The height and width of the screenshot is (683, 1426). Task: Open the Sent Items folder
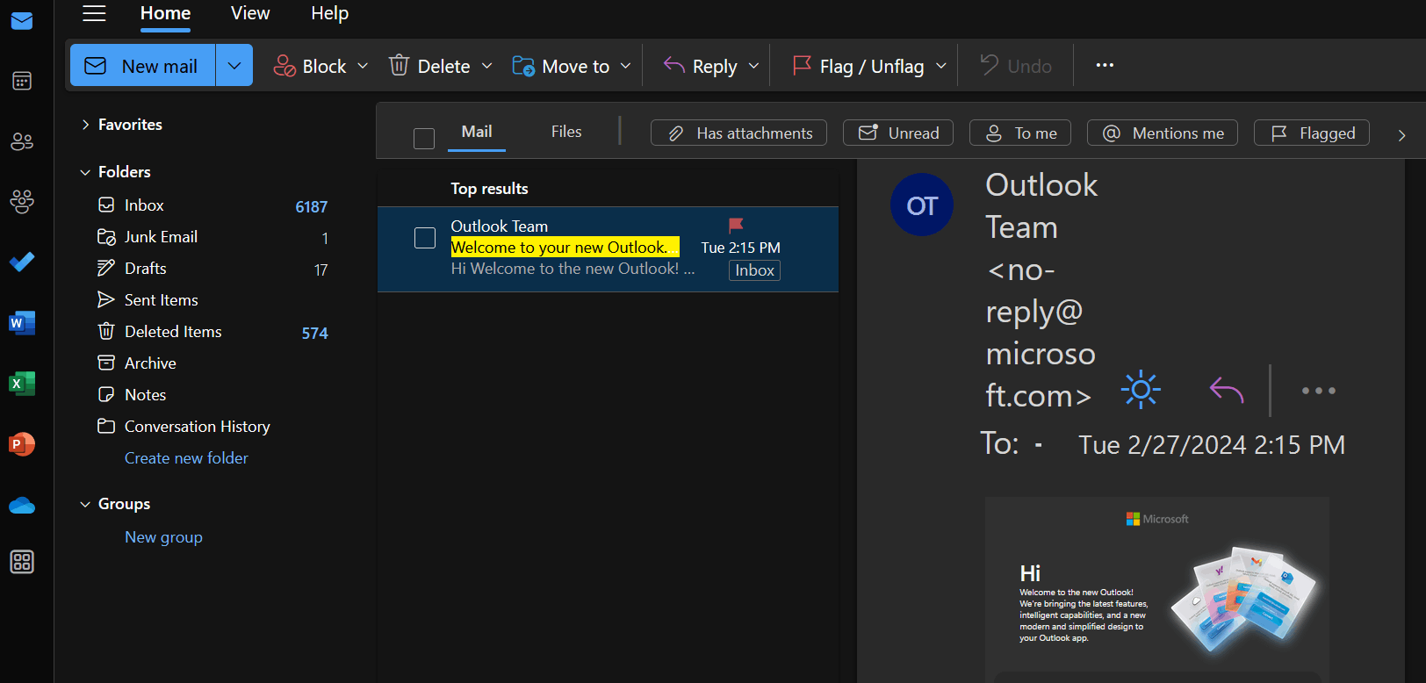212,300
